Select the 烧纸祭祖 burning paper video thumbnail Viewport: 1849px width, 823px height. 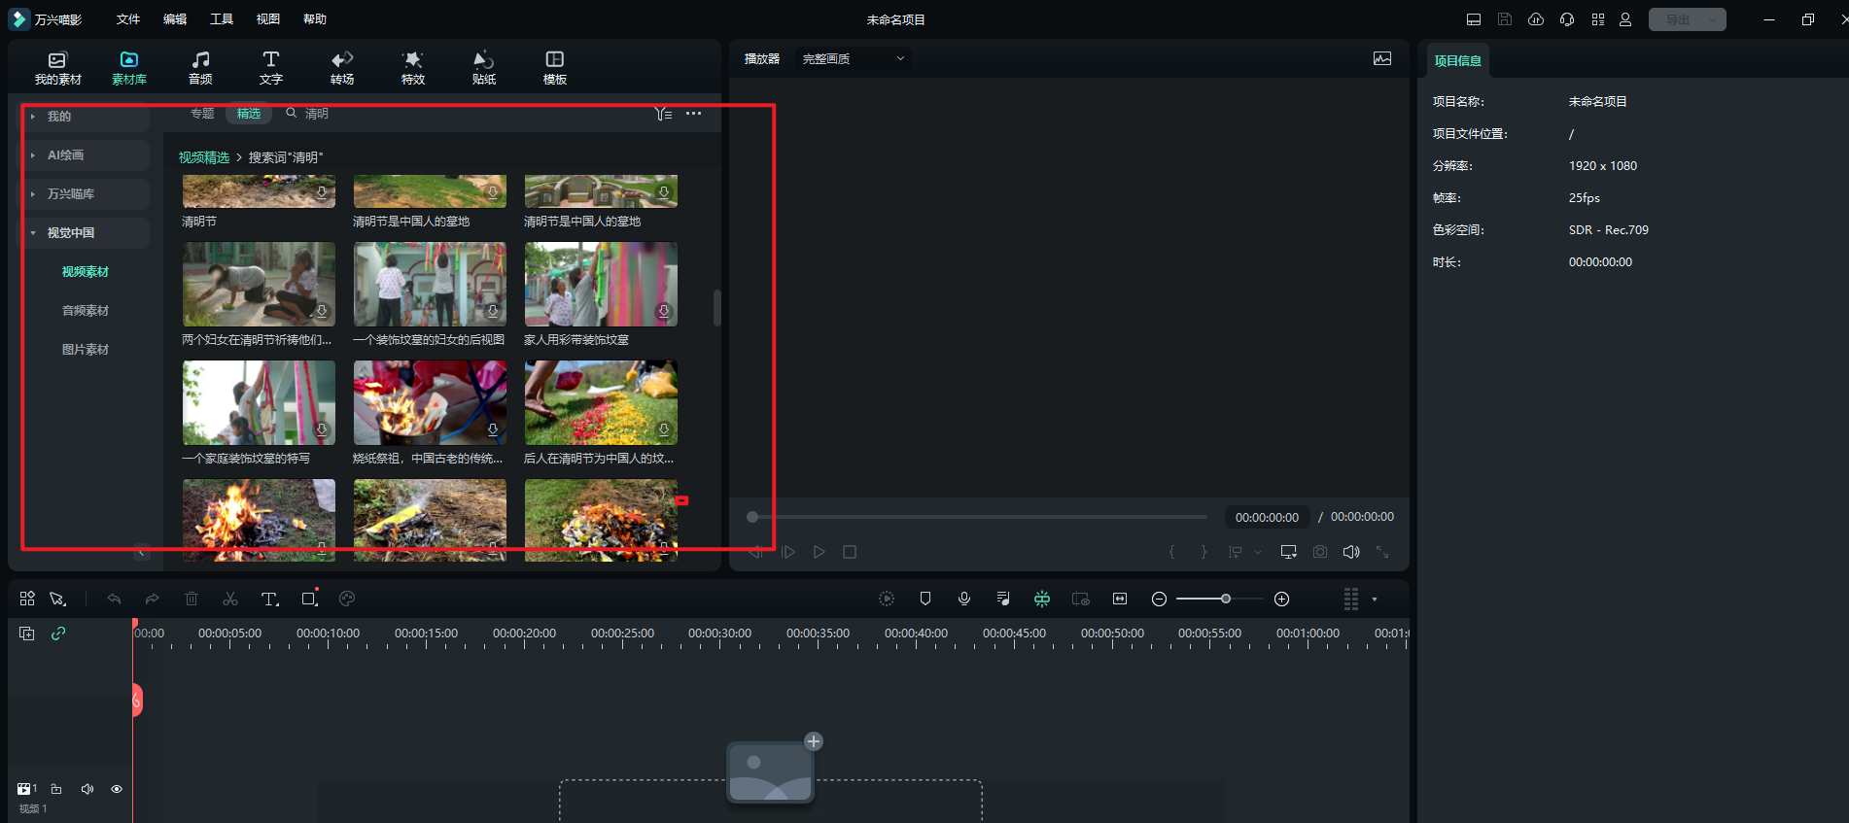(430, 402)
